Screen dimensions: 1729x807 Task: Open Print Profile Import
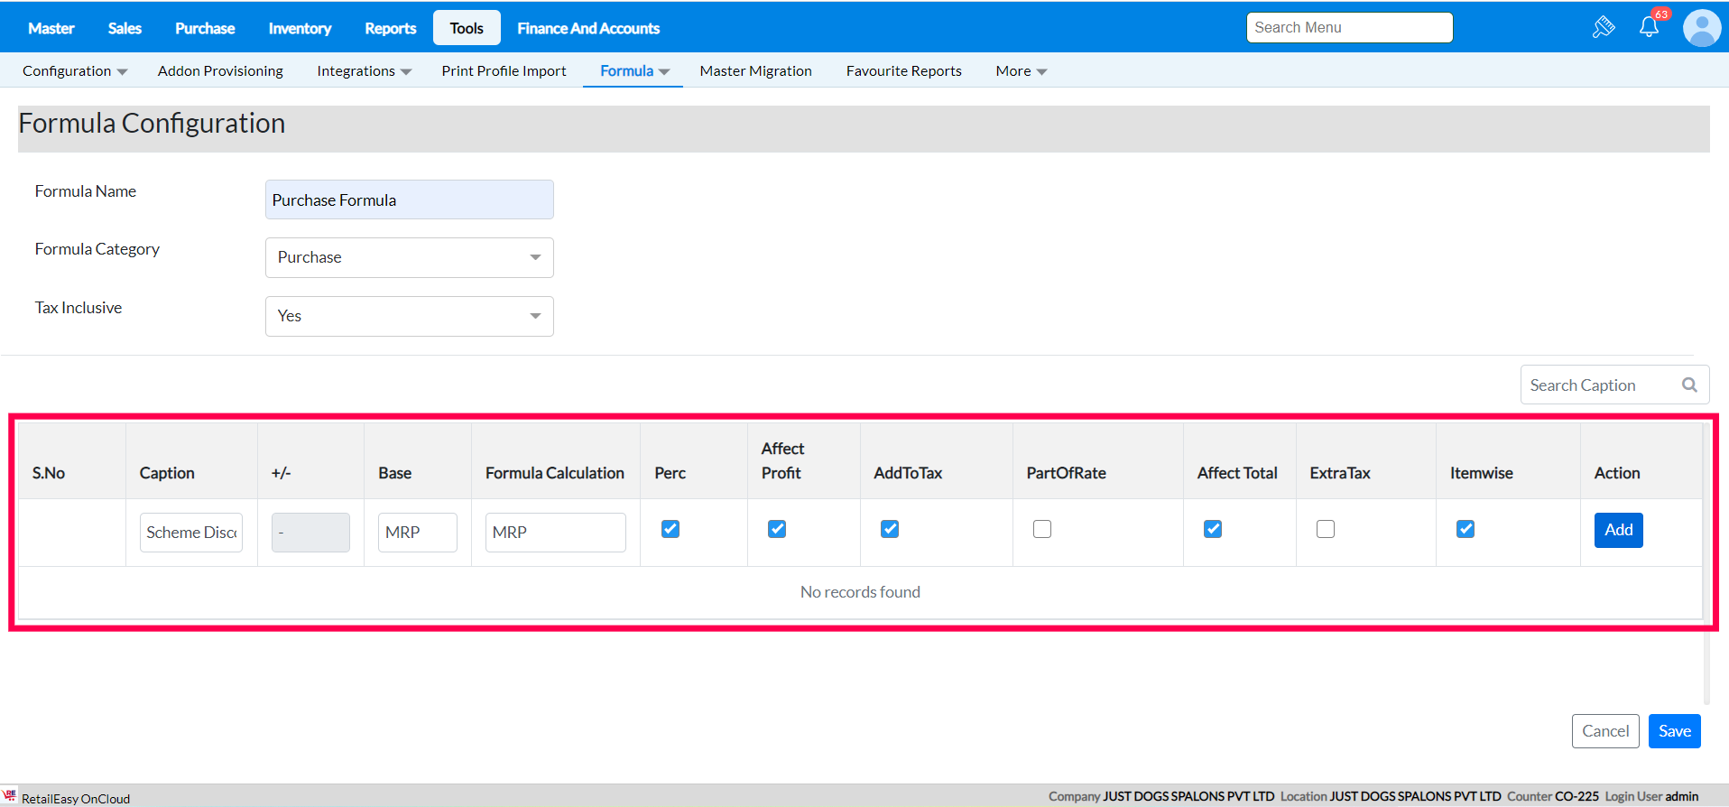[x=504, y=70]
